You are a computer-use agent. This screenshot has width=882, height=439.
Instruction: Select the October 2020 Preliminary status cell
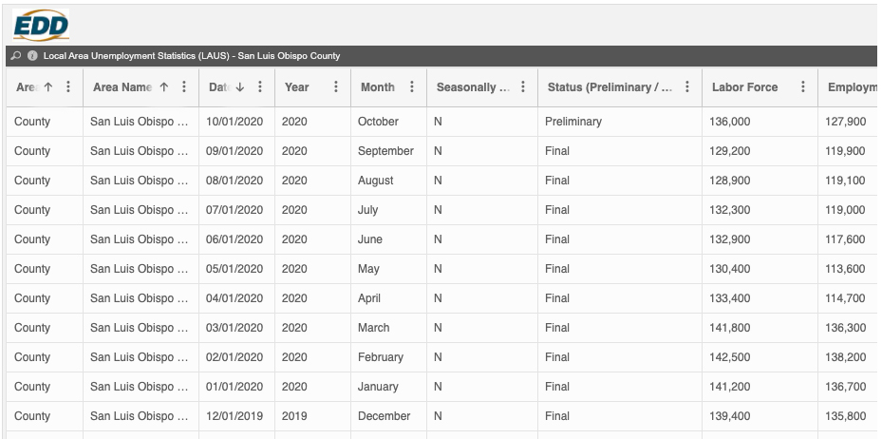[573, 122]
